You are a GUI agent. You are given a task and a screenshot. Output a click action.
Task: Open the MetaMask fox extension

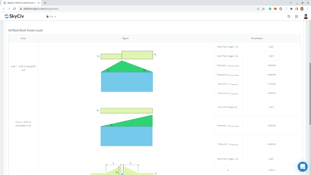275,9
